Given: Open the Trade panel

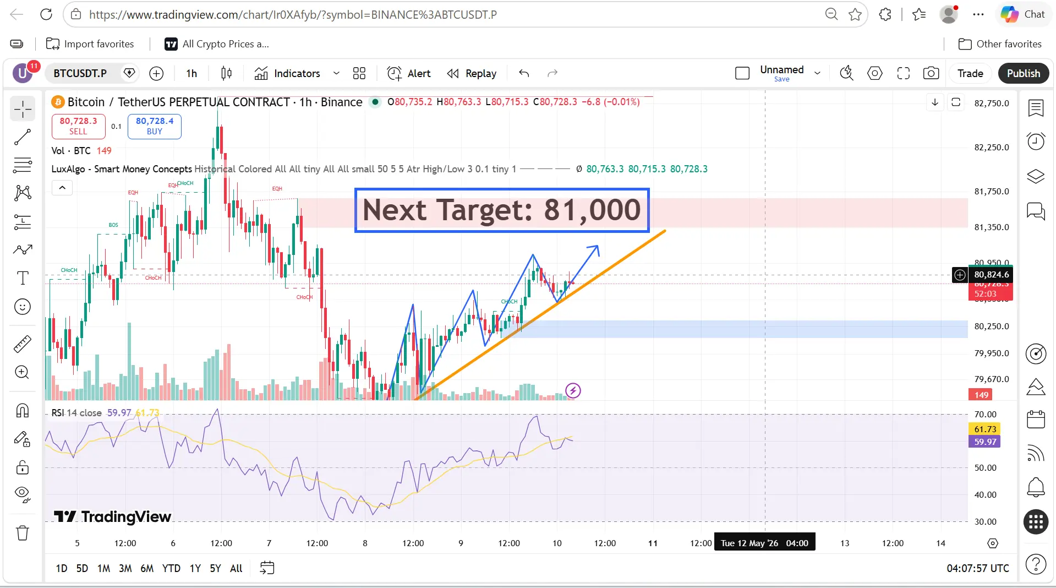Looking at the screenshot, I should click(x=970, y=73).
